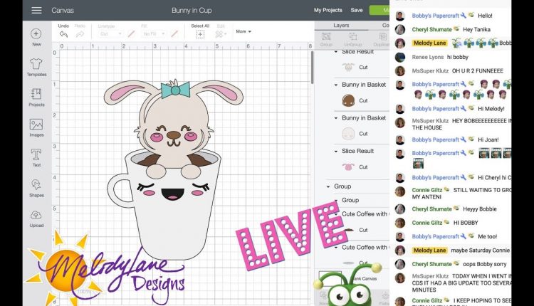Click the bunny's teal bow on canvas
The width and height of the screenshot is (534, 306).
[x=175, y=90]
